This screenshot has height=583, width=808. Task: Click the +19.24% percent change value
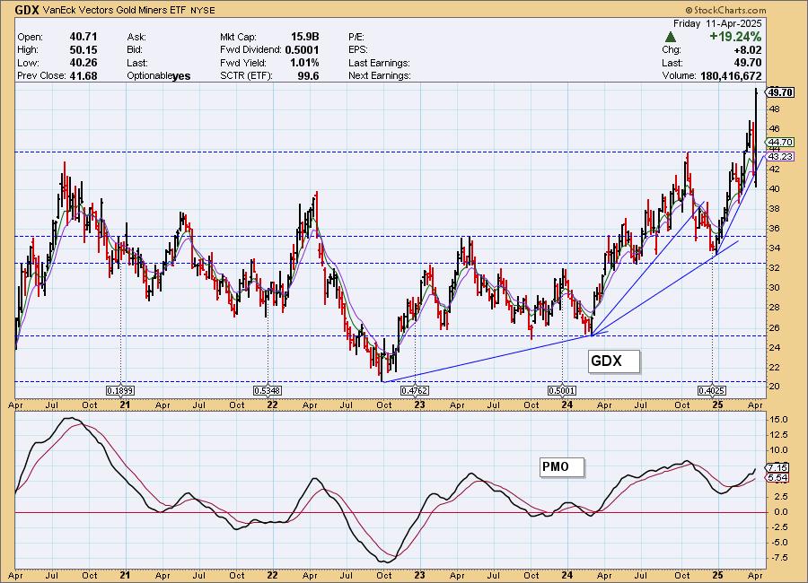pyautogui.click(x=735, y=37)
